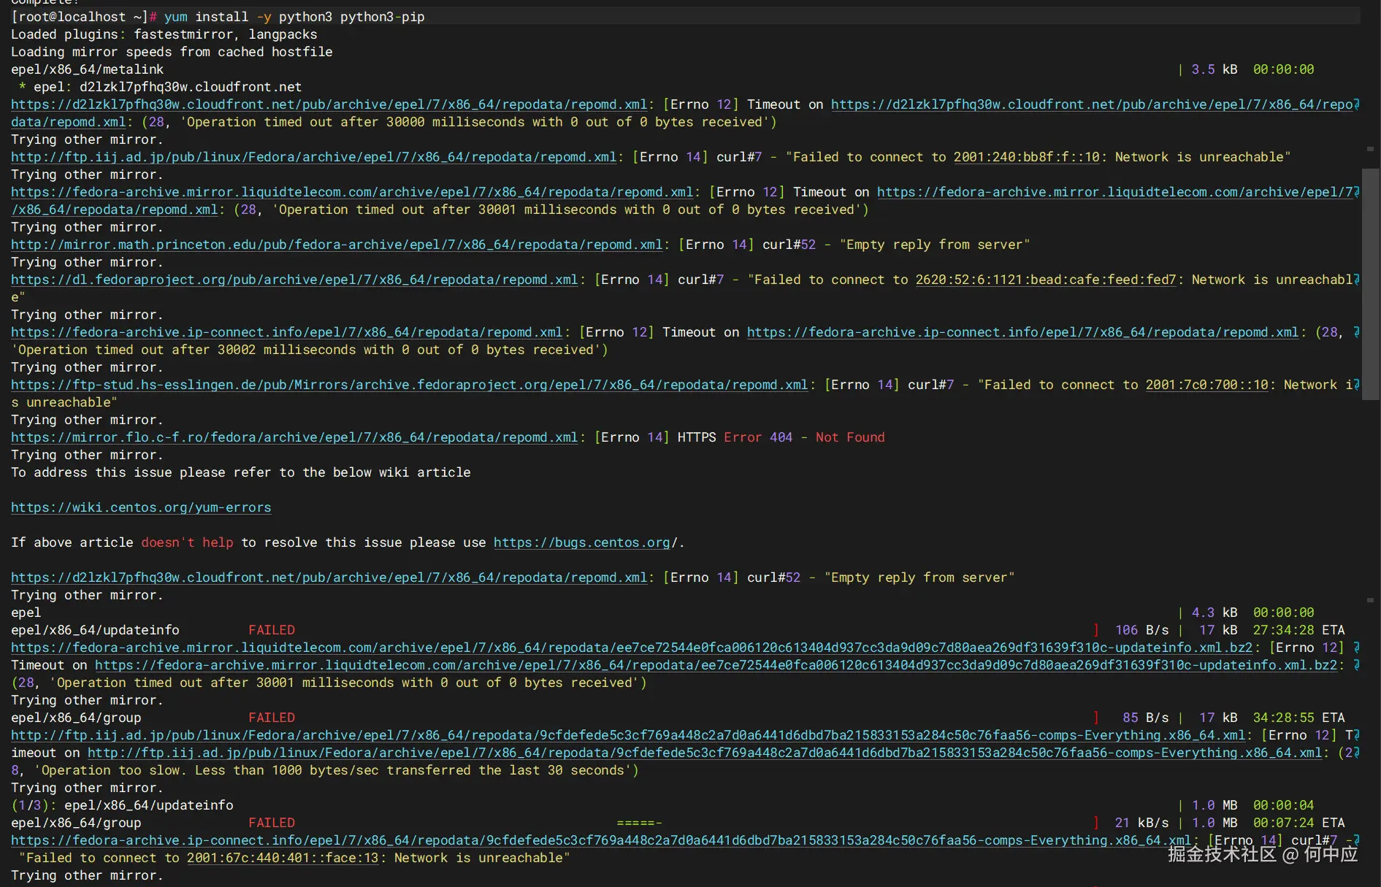Open the ip-connect.info comps-Everything.x86_64.xml link

tap(601, 840)
